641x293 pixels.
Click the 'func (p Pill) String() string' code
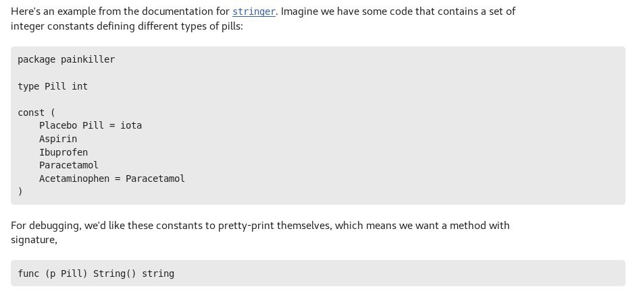tap(96, 273)
